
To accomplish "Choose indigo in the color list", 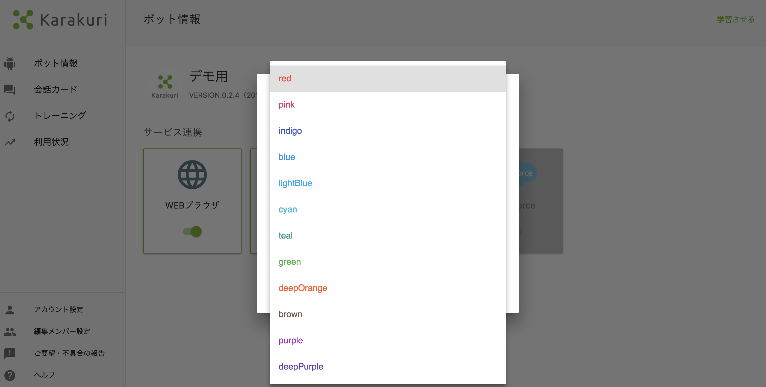I will (290, 131).
